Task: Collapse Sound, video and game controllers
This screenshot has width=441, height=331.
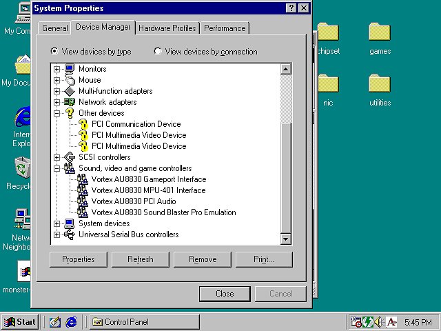Action: pyautogui.click(x=57, y=168)
